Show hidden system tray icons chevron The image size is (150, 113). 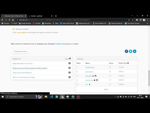point(115,97)
